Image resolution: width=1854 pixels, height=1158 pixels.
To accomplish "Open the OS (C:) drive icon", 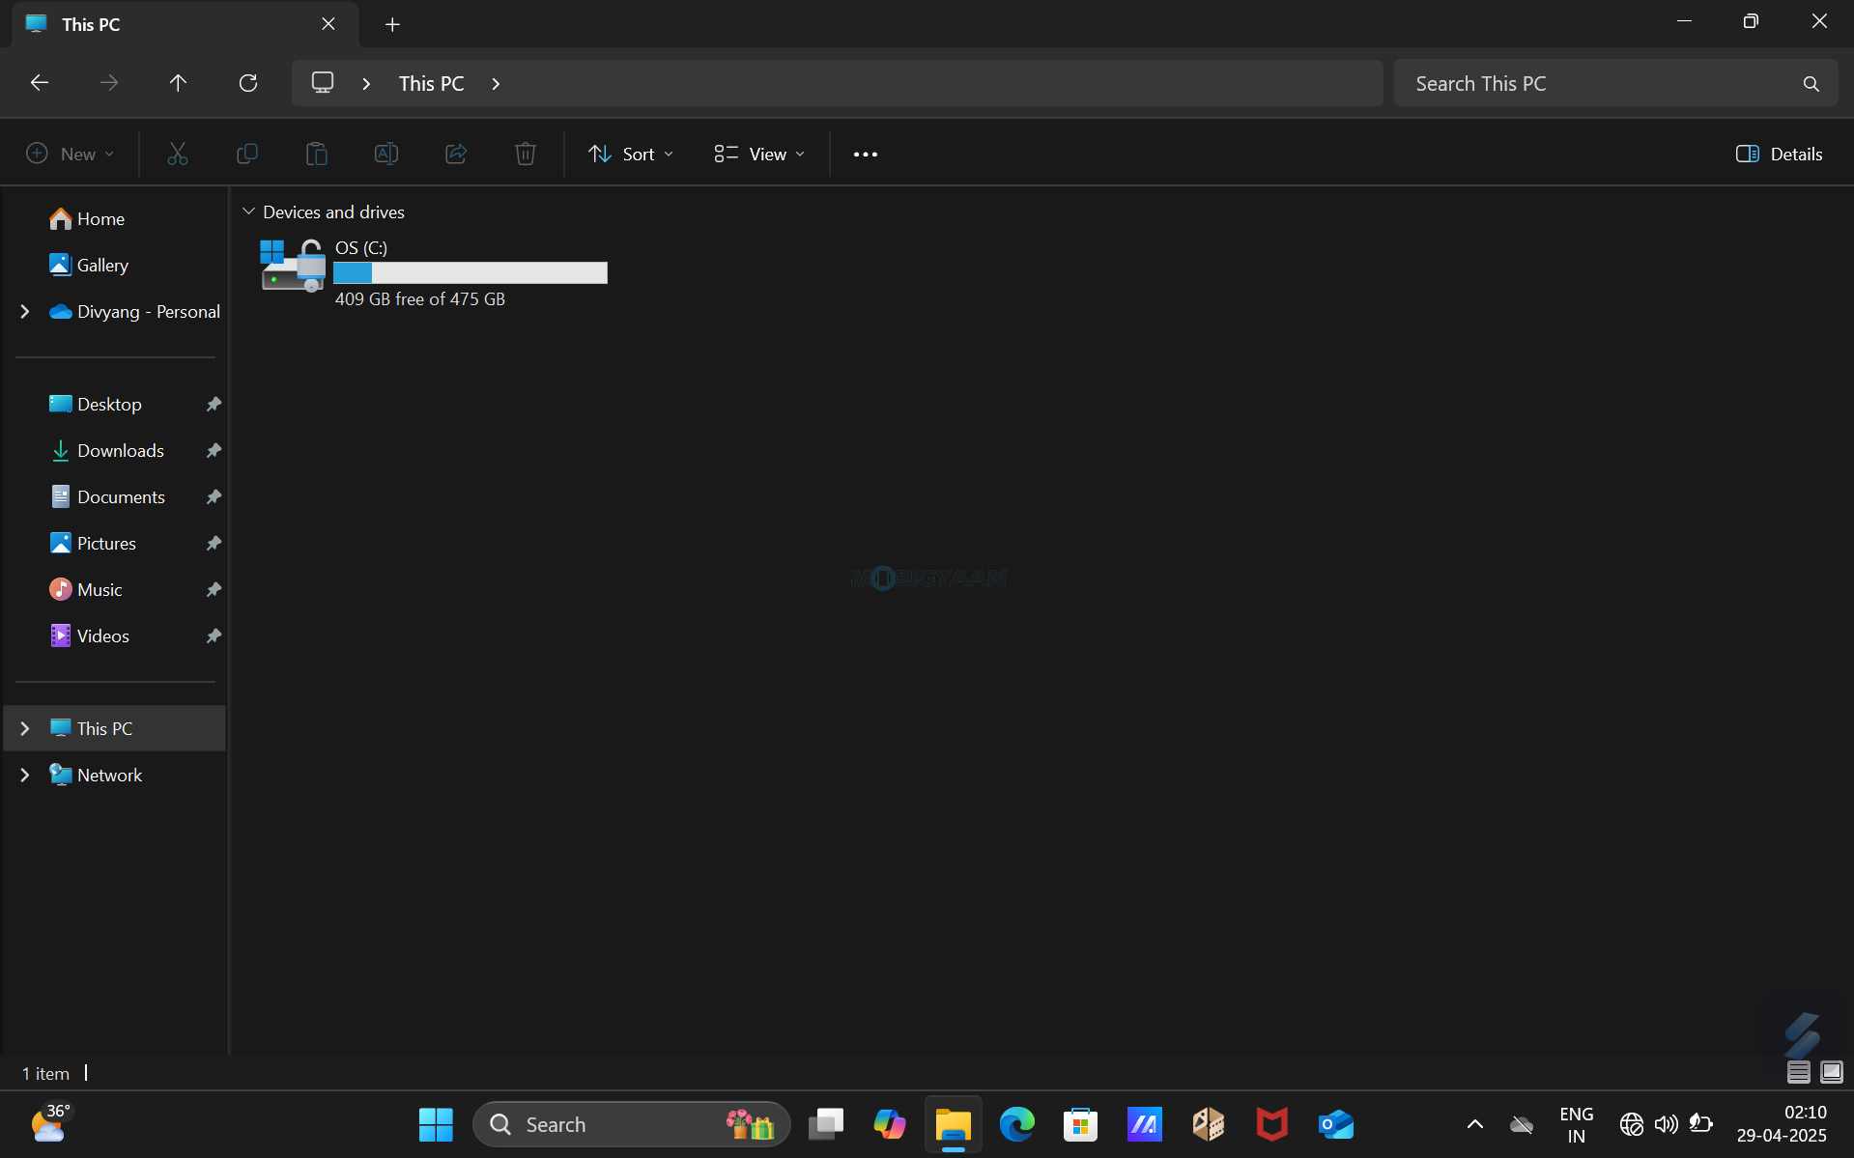I will click(x=293, y=266).
